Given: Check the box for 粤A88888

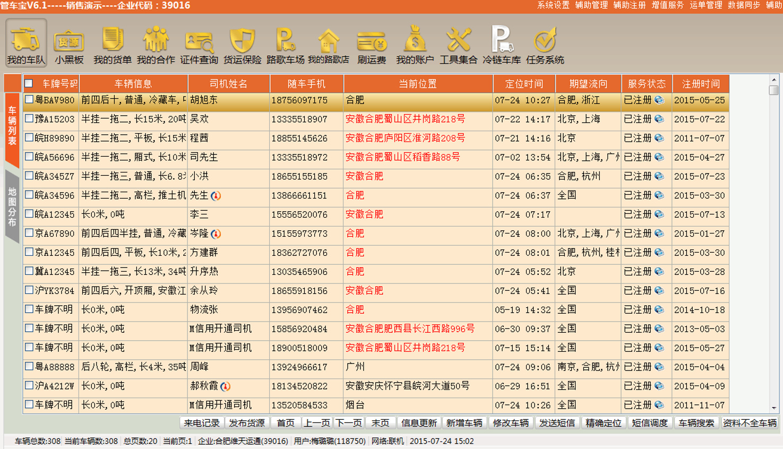Looking at the screenshot, I should click(29, 366).
